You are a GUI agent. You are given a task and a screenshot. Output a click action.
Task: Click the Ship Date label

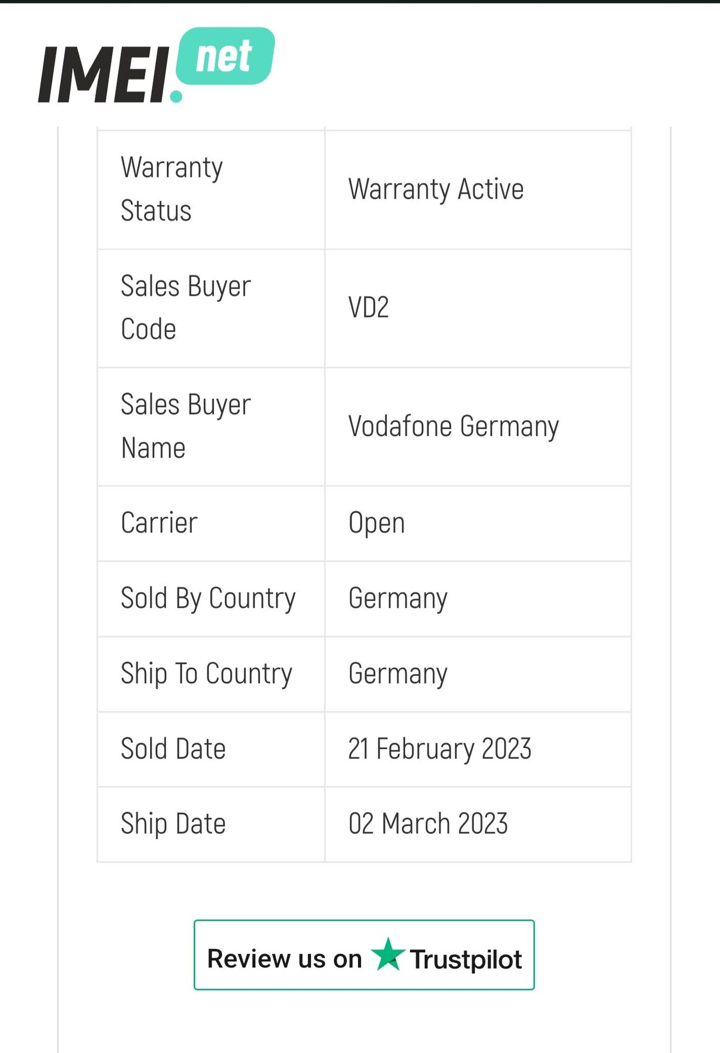pyautogui.click(x=173, y=824)
